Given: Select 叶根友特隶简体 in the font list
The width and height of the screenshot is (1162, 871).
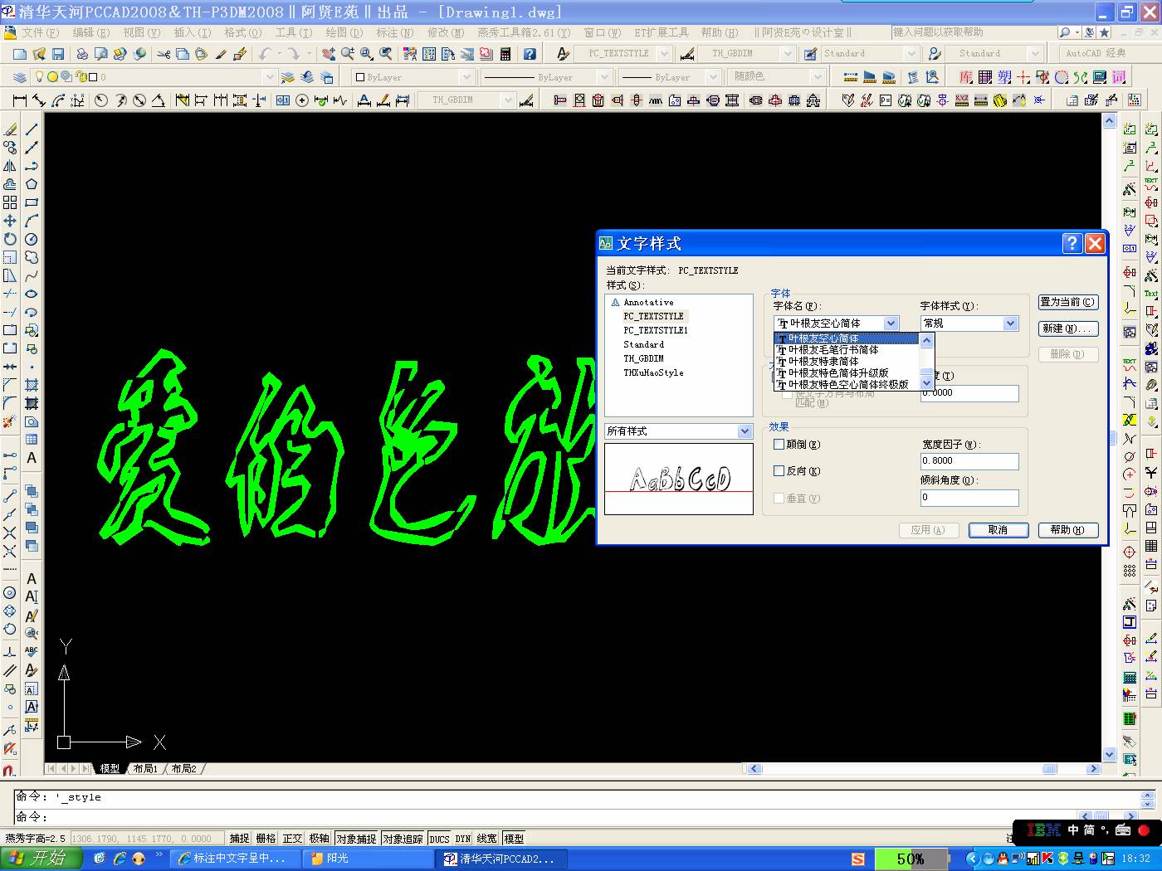Looking at the screenshot, I should (x=847, y=362).
